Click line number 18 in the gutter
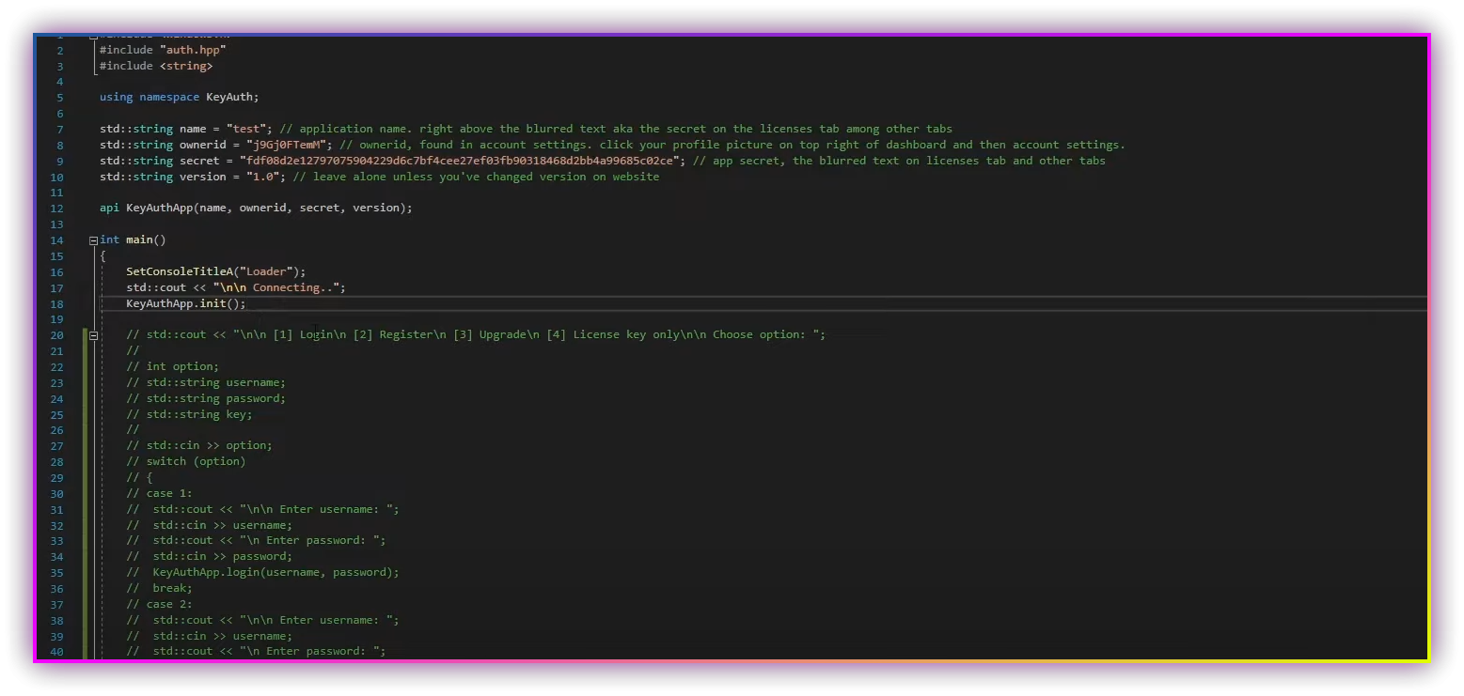The width and height of the screenshot is (1464, 696). [58, 304]
